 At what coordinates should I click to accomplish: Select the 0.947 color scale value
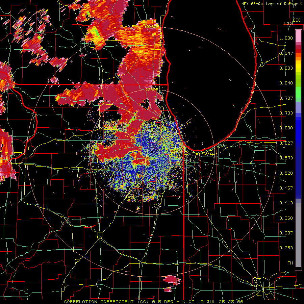pyautogui.click(x=286, y=53)
